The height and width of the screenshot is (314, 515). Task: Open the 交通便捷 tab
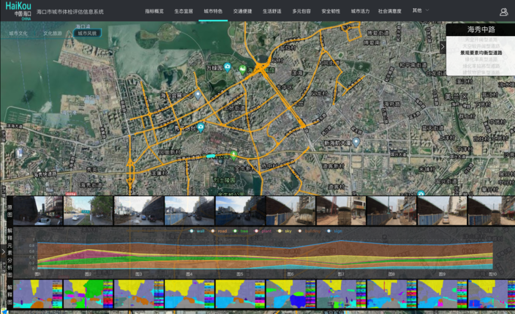pos(242,11)
